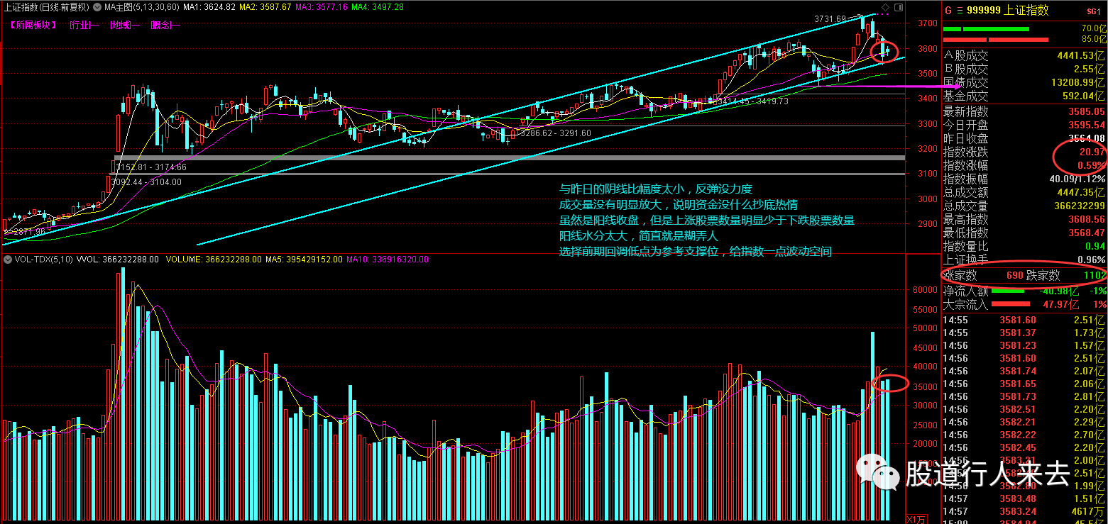Click the 净流入额 flow bar row
Image resolution: width=1108 pixels, height=524 pixels.
click(1024, 291)
